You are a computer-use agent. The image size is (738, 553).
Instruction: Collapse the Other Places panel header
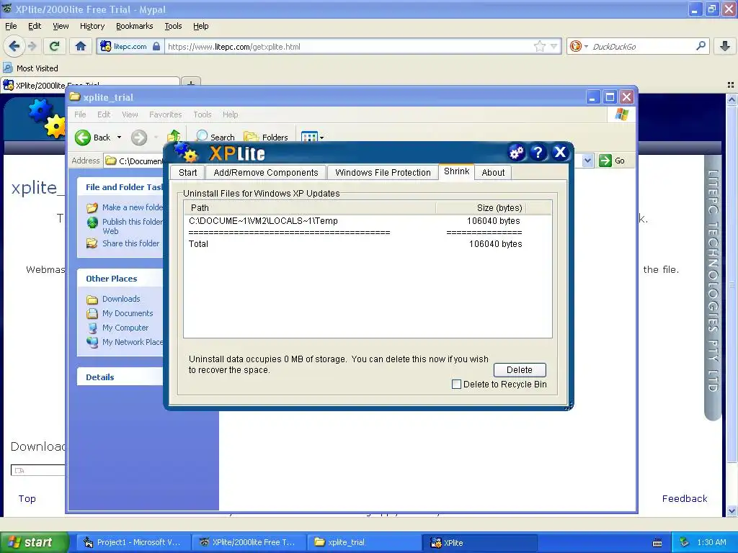120,279
